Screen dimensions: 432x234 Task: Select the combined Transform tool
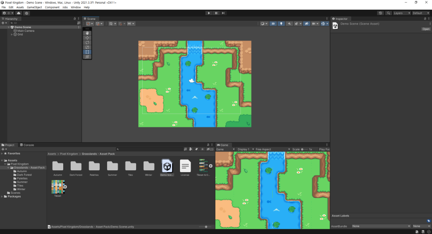tap(87, 56)
